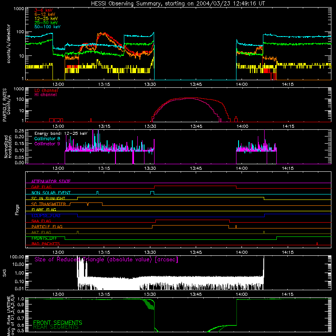Click the REAR SEGMENTS legend label
336x336 pixels.
tap(56, 327)
